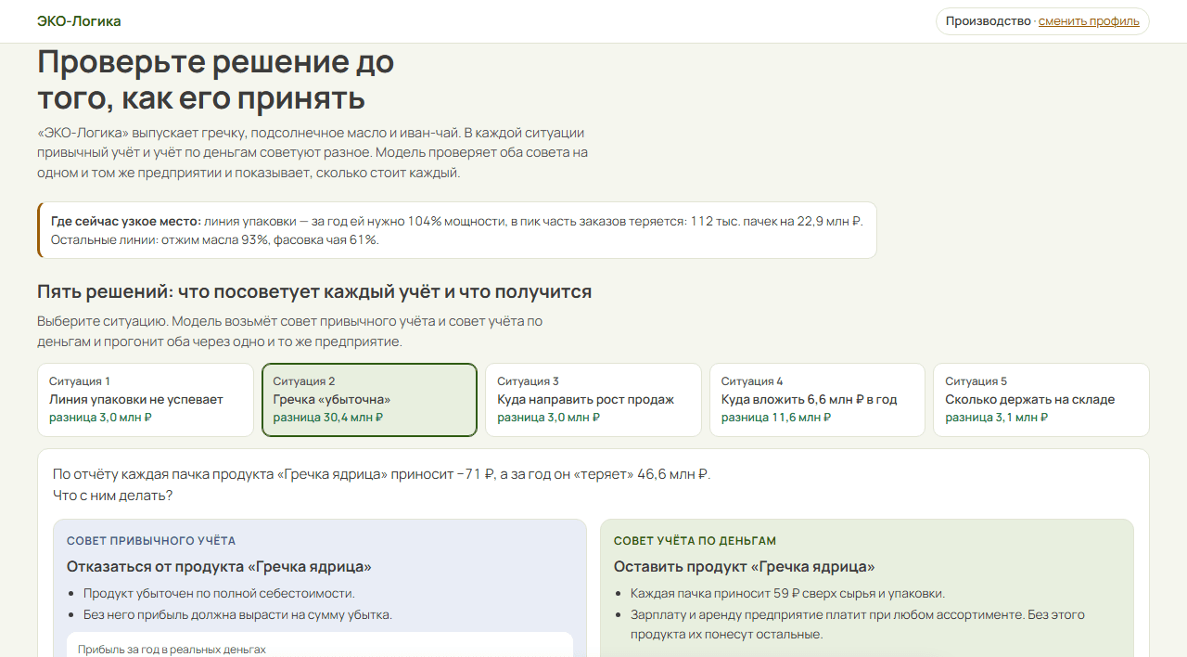Click the heading «Пять решений: что посоветует каждый учёт»
The image size is (1187, 657).
click(x=314, y=292)
